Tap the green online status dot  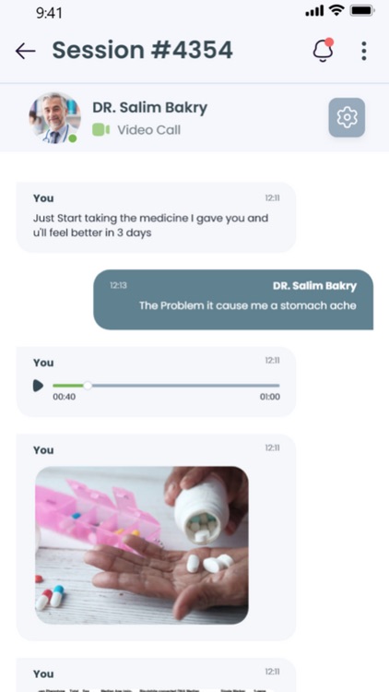point(73,138)
